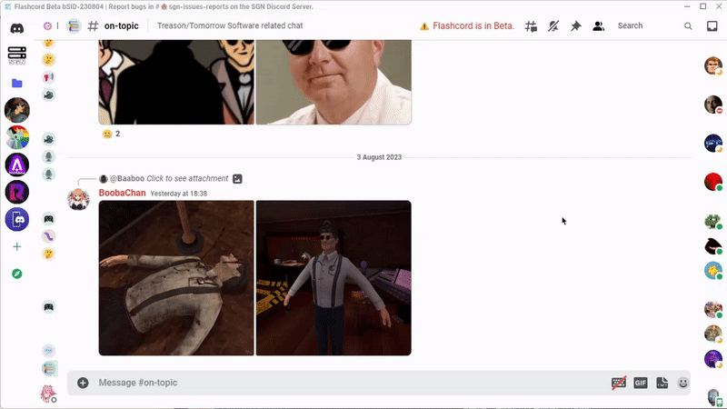This screenshot has width=727, height=409.
Task: Select the purple squiggle channel icon
Action: [x=49, y=236]
